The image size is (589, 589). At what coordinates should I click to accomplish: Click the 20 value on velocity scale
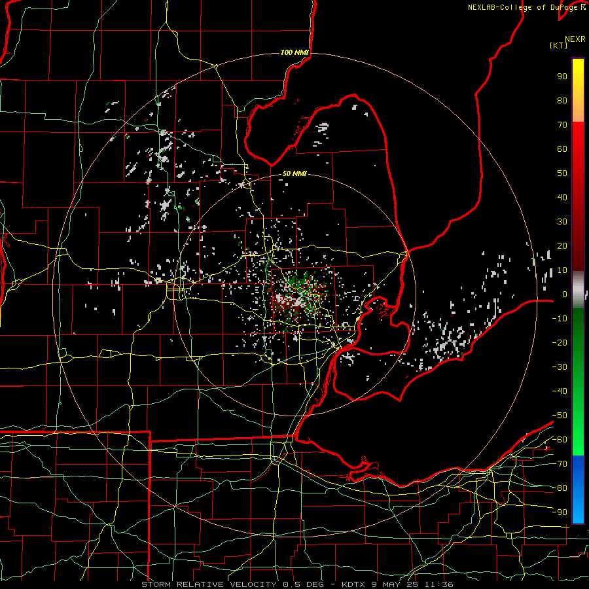point(562,246)
